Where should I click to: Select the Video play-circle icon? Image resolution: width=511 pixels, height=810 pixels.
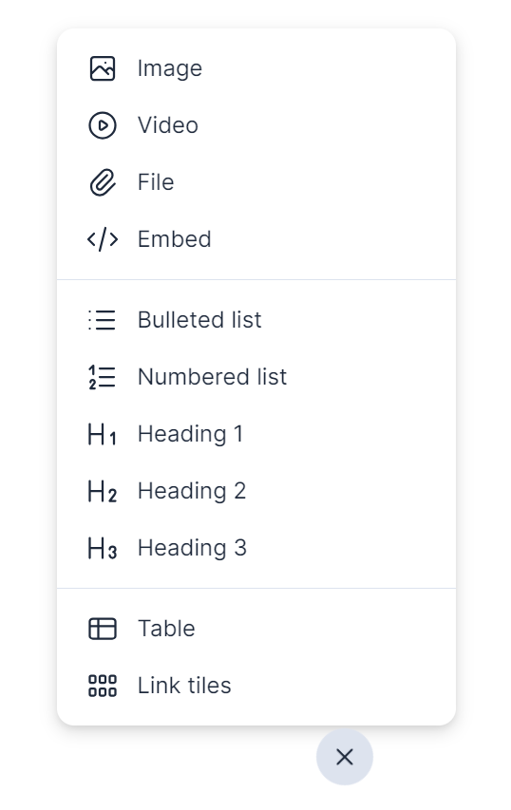pos(103,125)
